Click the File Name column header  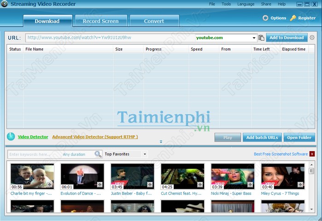point(68,49)
